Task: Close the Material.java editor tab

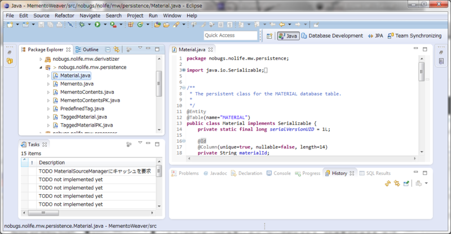Action: point(210,49)
